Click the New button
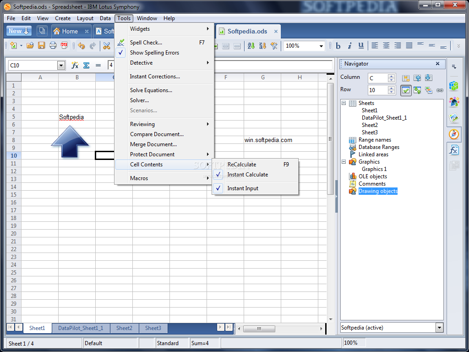The image size is (469, 352). (19, 31)
